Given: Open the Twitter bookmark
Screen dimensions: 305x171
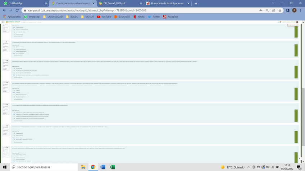Looking at the screenshot, I should 154,17.
